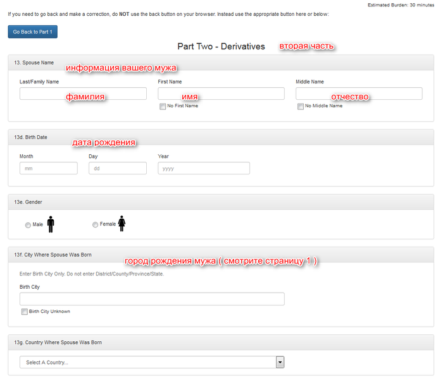The height and width of the screenshot is (381, 443).
Task: Click the birth Year yyyy field
Action: coord(204,168)
